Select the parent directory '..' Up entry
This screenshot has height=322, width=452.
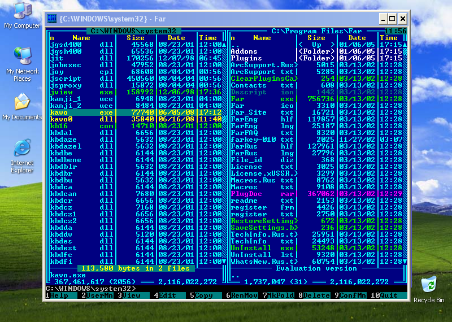tap(316, 45)
